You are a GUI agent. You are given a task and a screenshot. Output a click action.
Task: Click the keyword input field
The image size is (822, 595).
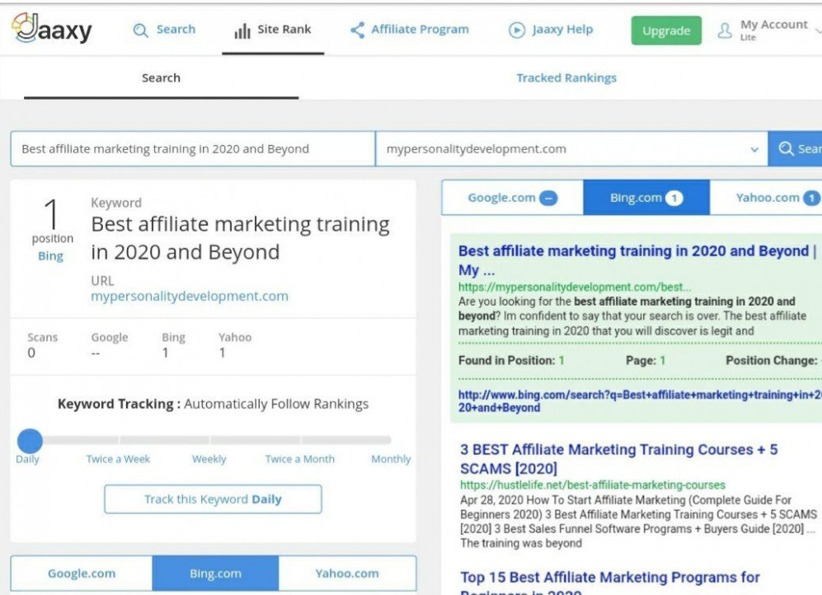[x=193, y=148]
